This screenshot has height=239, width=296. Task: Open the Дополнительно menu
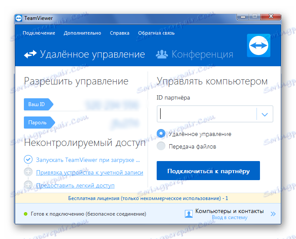pos(82,33)
